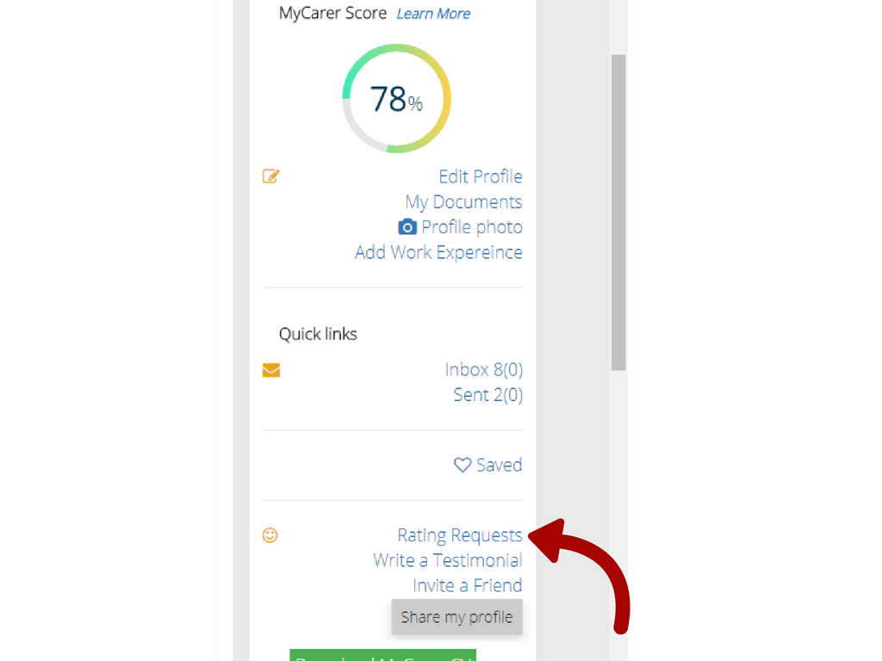View Sent 2(0) messages
The width and height of the screenshot is (882, 661).
pos(488,394)
